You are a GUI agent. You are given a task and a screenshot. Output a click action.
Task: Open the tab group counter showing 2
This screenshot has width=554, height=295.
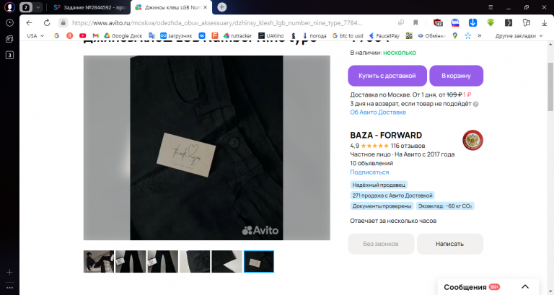pos(25,7)
